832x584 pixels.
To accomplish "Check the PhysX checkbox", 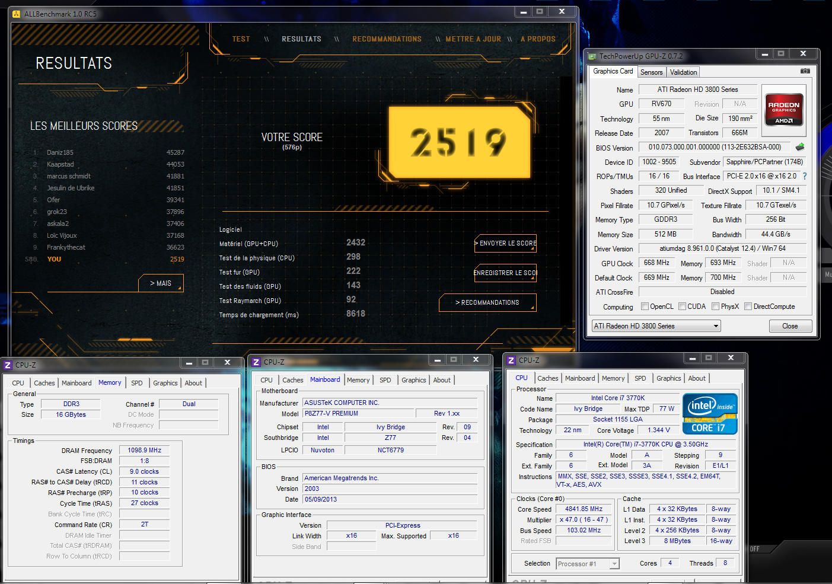I will [x=716, y=307].
